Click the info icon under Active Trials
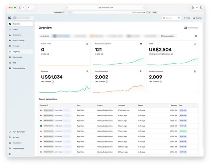This screenshot has height=166, width=211. (x=48, y=54)
